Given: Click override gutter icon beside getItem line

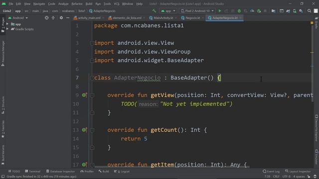Looking at the screenshot, I should [x=84, y=165].
